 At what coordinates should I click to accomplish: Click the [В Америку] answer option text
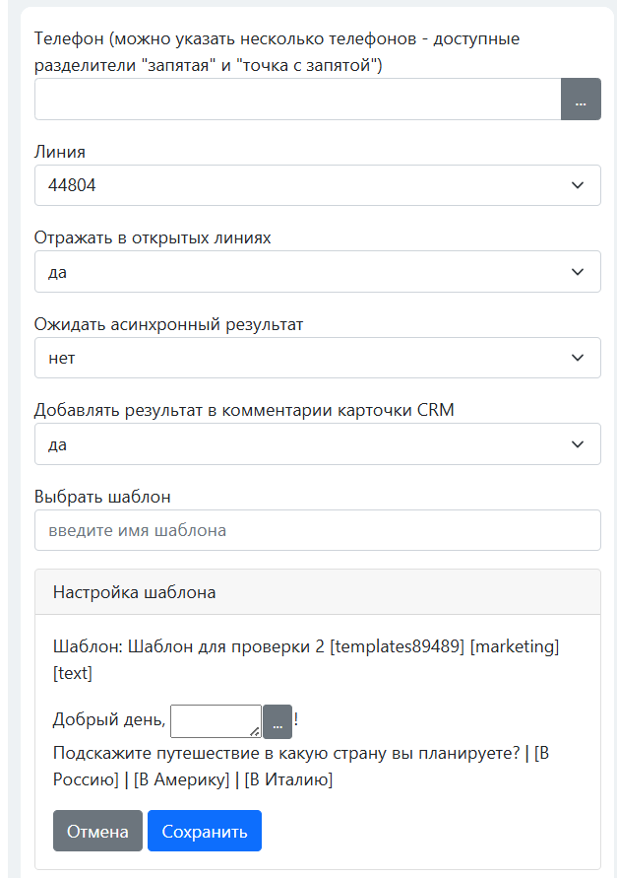(x=182, y=779)
